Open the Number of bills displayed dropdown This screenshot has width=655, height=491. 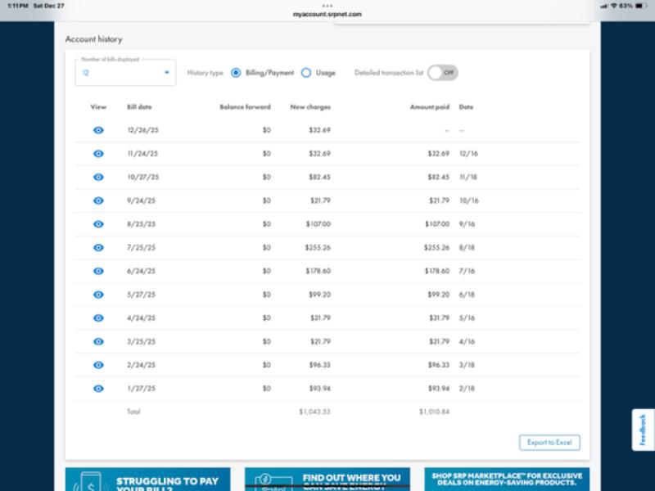click(x=124, y=72)
